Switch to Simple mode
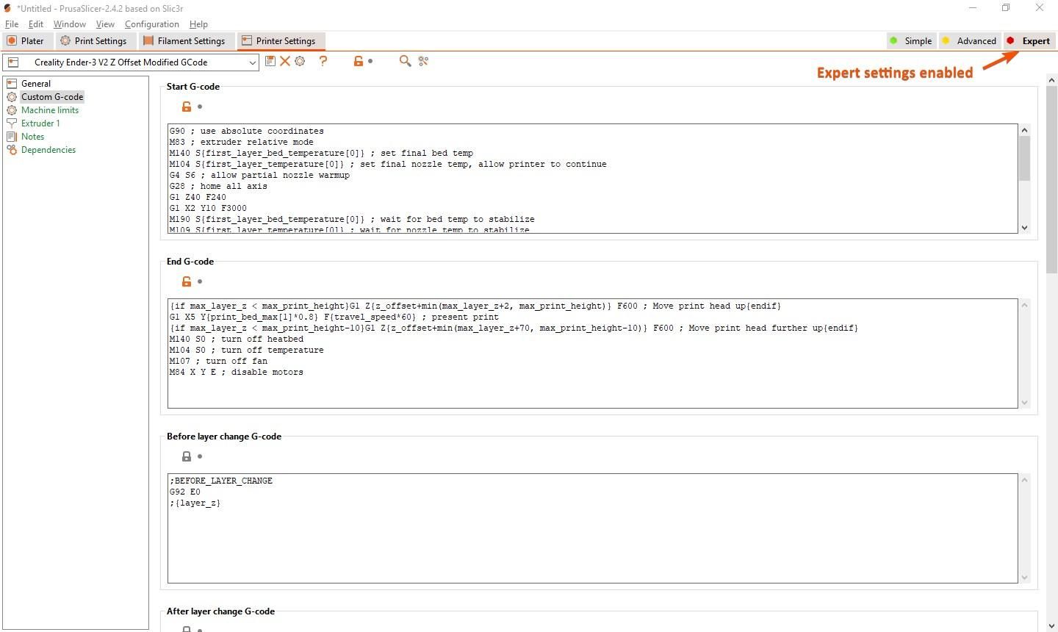1058x632 pixels. (911, 41)
